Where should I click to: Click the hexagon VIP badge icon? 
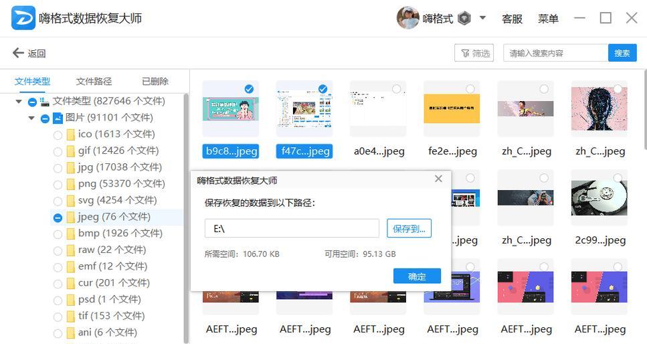(464, 18)
